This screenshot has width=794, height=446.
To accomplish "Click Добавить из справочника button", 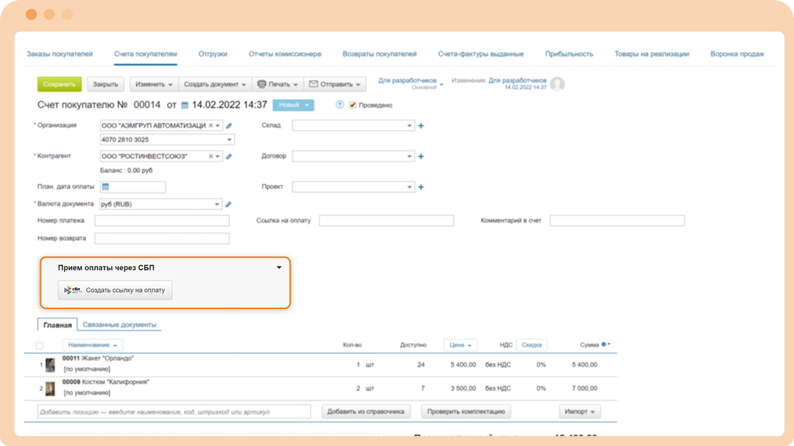I will 366,411.
